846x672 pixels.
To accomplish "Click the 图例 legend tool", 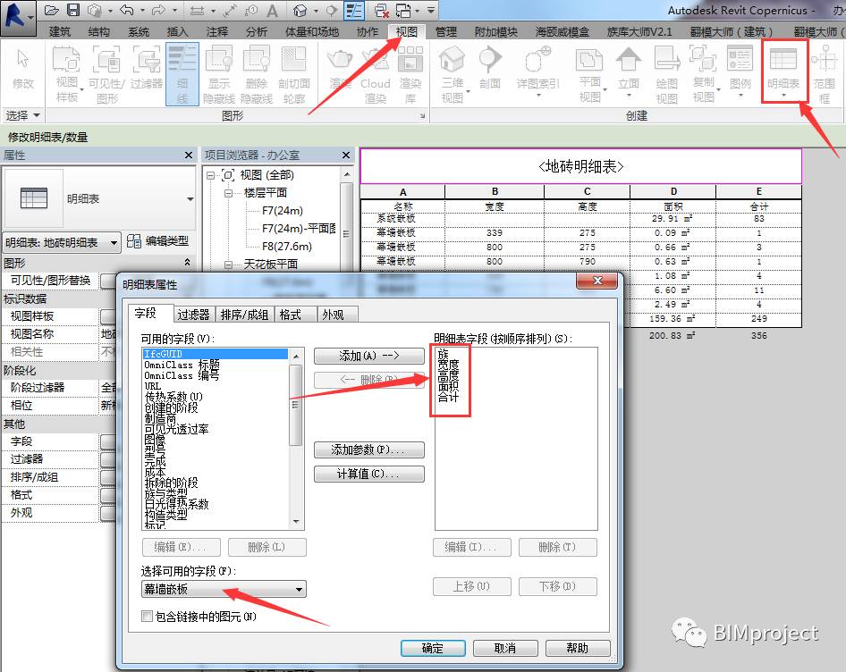I will point(740,70).
